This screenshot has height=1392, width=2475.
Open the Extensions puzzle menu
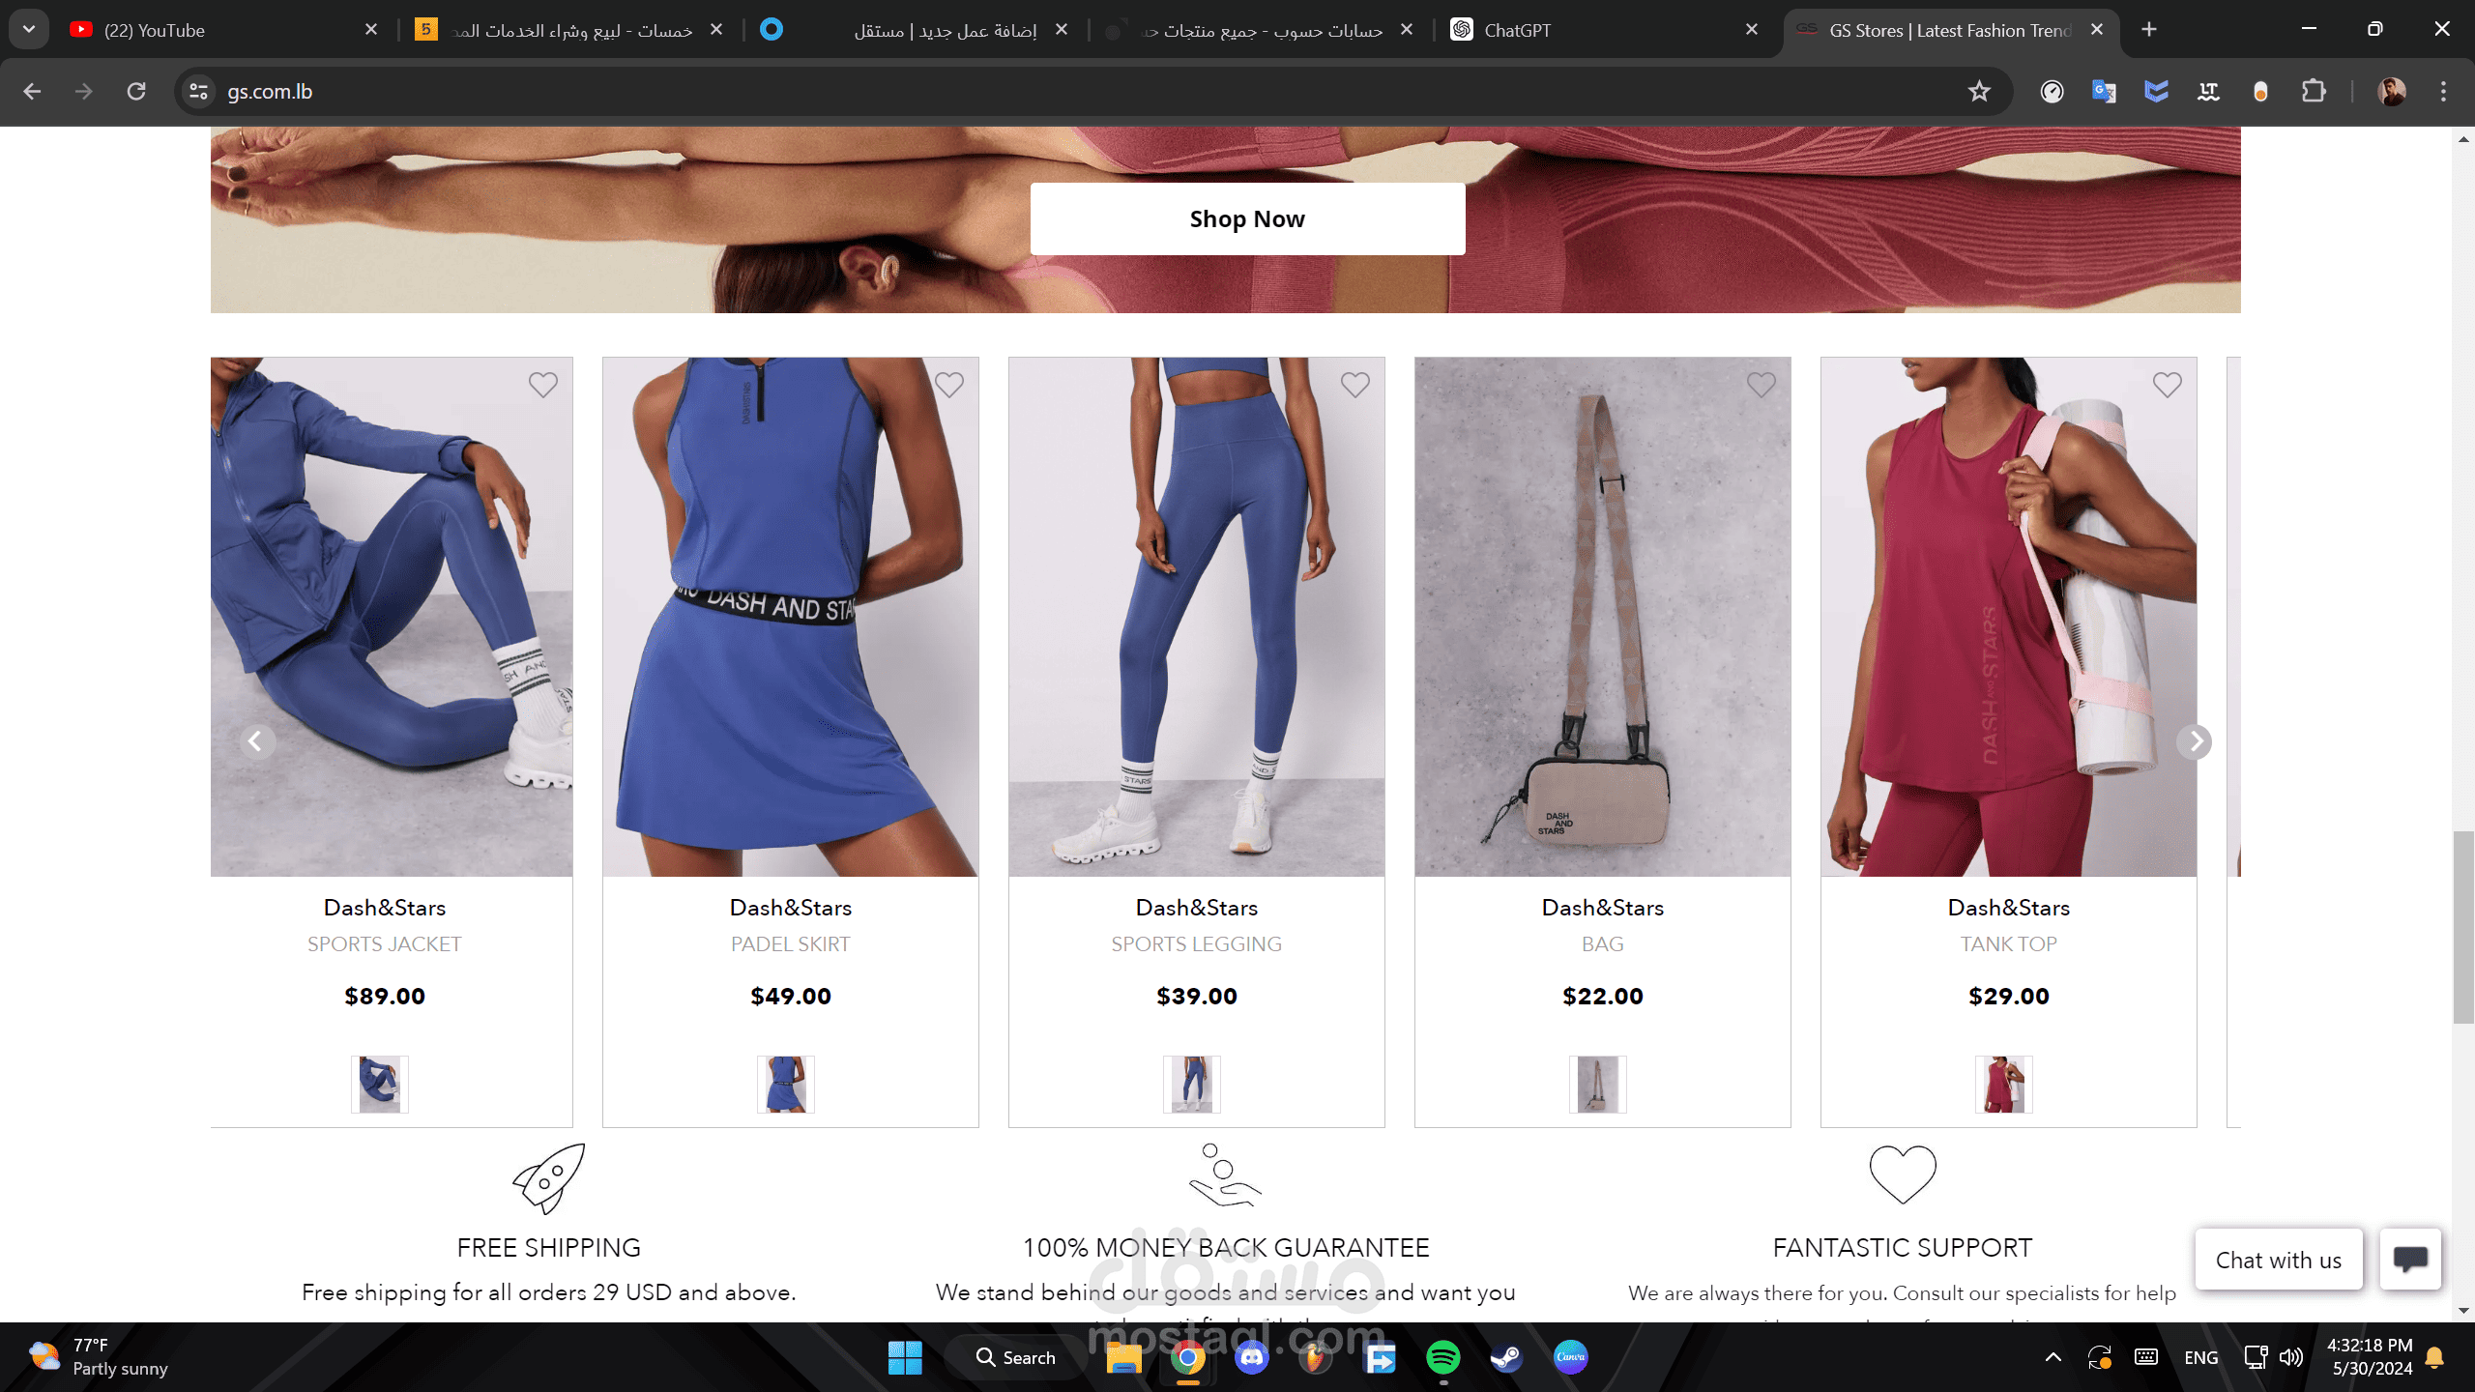2314,92
